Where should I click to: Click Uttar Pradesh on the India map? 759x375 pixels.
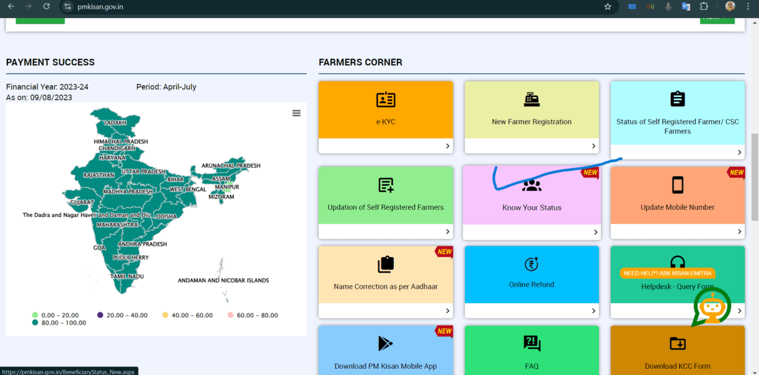143,171
